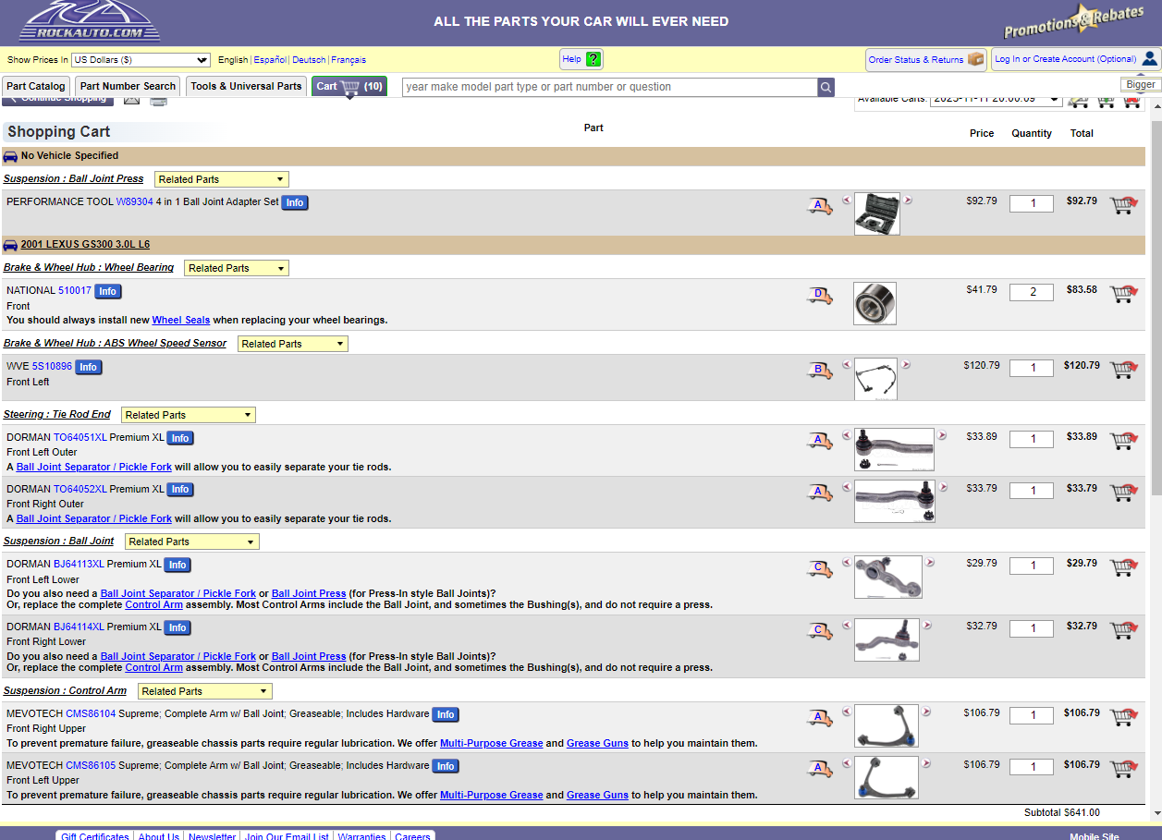Click quantity field for NATIONAL 510017
The width and height of the screenshot is (1162, 840).
(1032, 293)
